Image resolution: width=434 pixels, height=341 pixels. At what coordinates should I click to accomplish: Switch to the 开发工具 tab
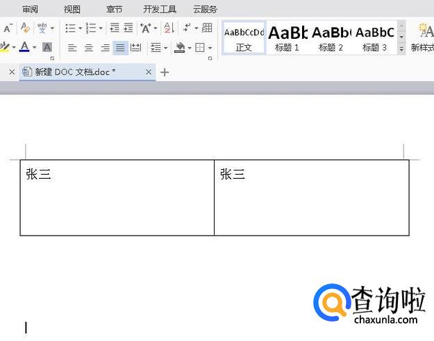(x=160, y=9)
